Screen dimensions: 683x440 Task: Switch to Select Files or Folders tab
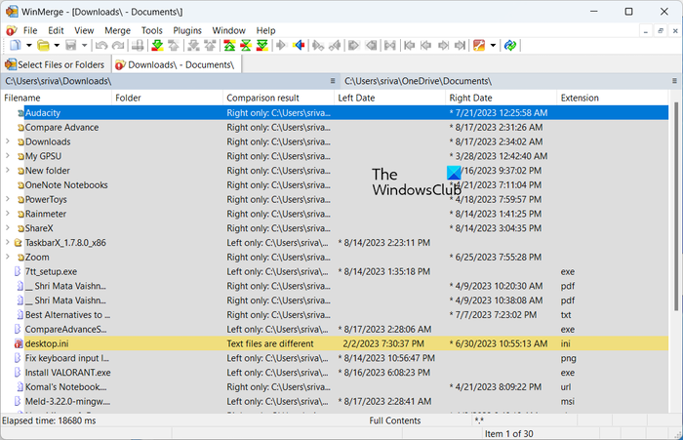[56, 64]
